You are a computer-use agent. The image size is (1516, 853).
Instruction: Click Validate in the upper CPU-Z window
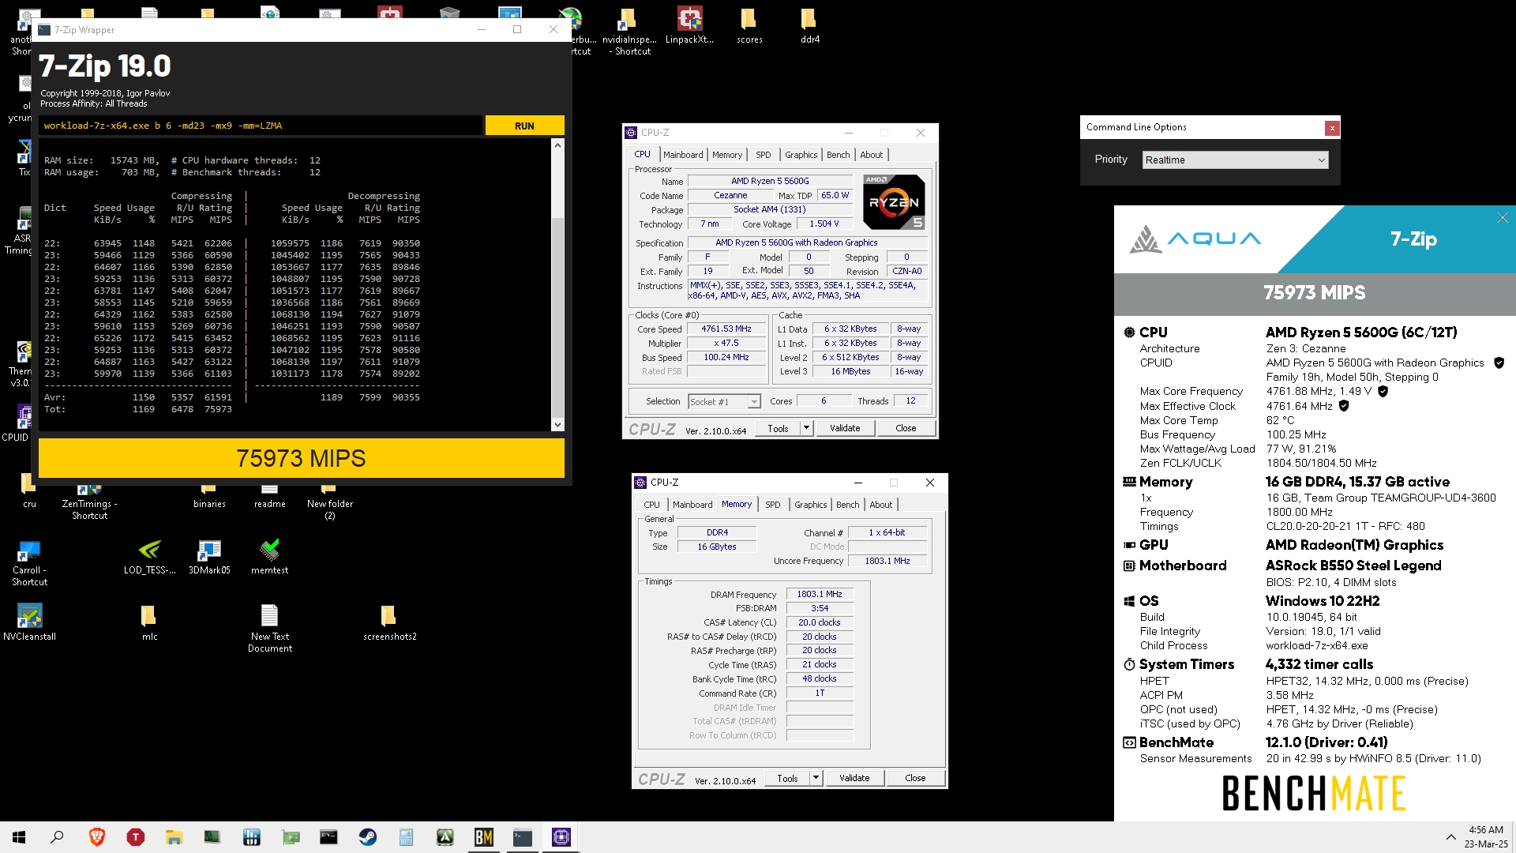click(x=845, y=428)
